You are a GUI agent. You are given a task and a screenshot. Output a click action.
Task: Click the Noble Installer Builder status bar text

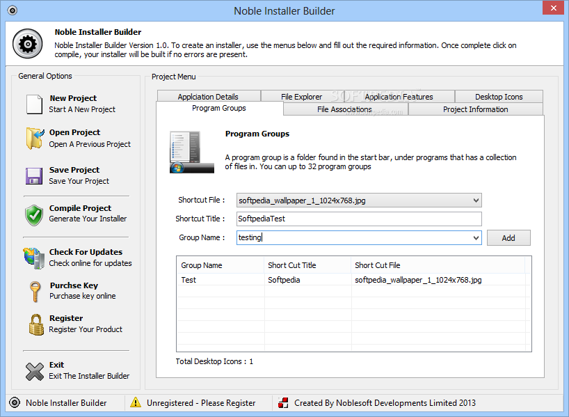pos(66,403)
